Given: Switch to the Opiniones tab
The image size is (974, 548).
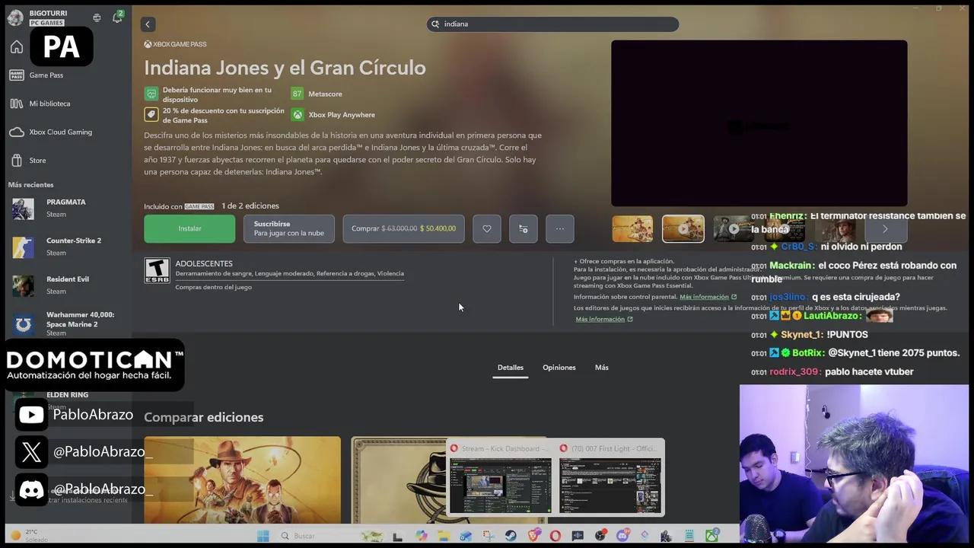Looking at the screenshot, I should pos(559,368).
